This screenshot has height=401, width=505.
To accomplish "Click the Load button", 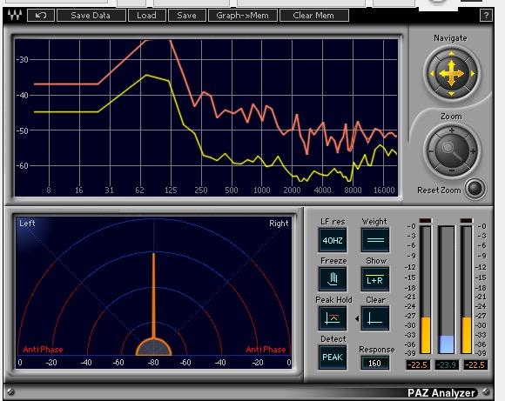I will (147, 16).
